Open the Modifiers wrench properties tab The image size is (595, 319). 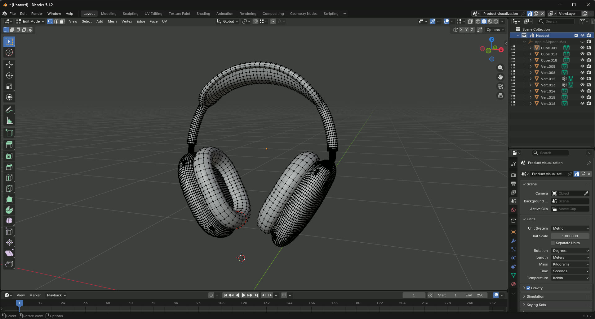tap(513, 241)
